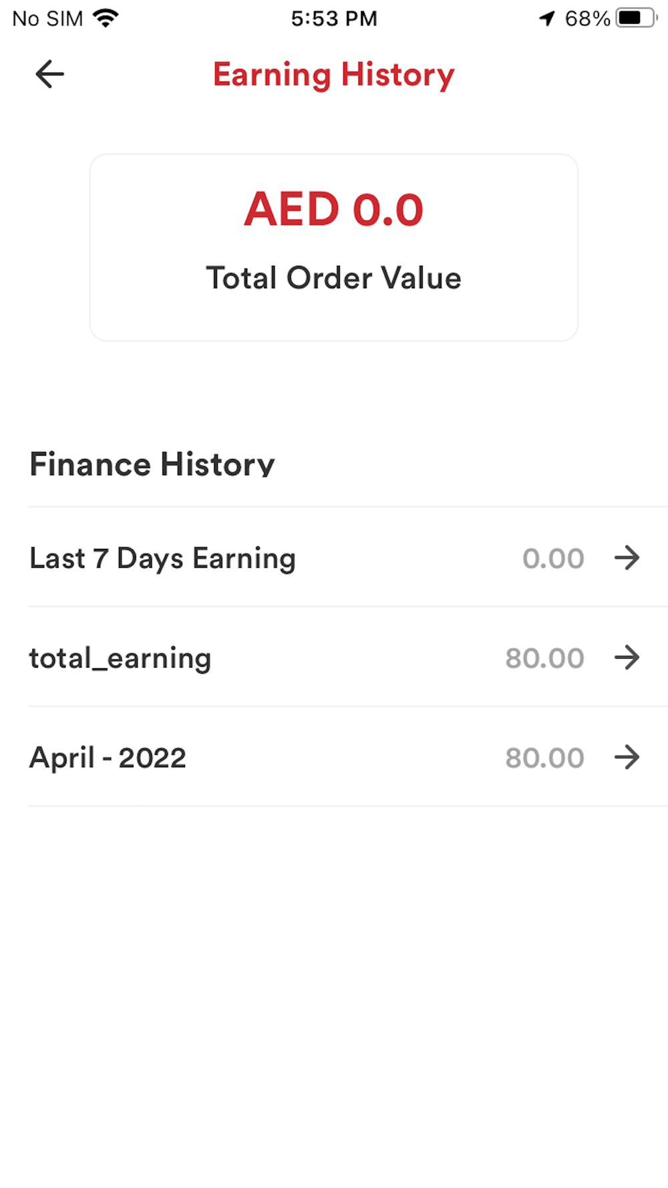Viewport: 668px width, 1188px height.
Task: Open Last 7 Days Earning arrow
Action: pos(627,558)
